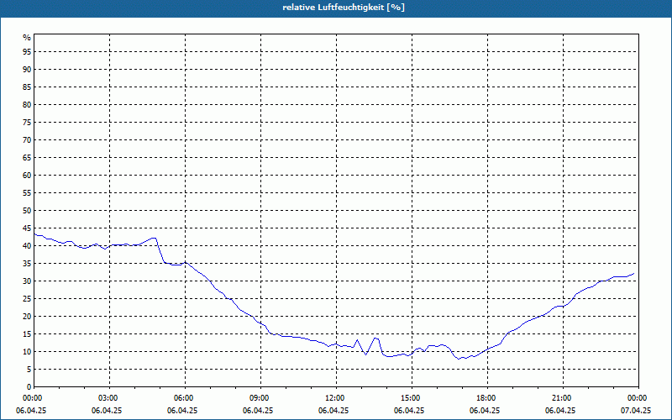Click the '%' unit label on y-axis
Viewport: 672px width, 420px height.
(x=27, y=38)
